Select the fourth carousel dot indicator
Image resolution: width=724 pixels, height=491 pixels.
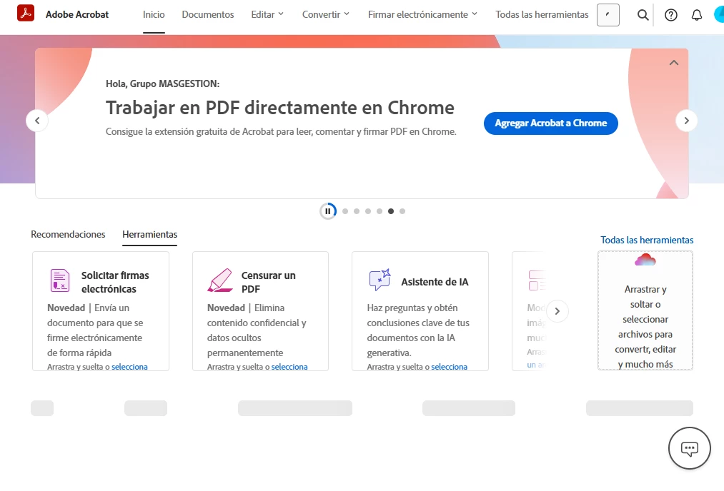tap(380, 211)
